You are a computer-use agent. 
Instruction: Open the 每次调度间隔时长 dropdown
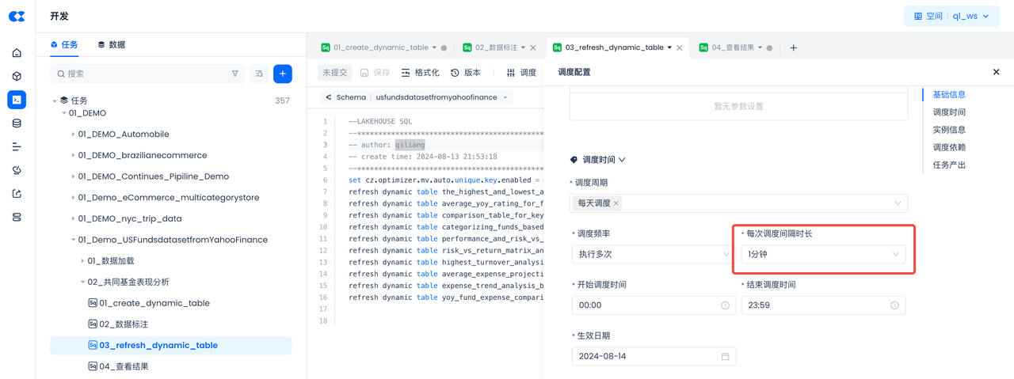[823, 255]
